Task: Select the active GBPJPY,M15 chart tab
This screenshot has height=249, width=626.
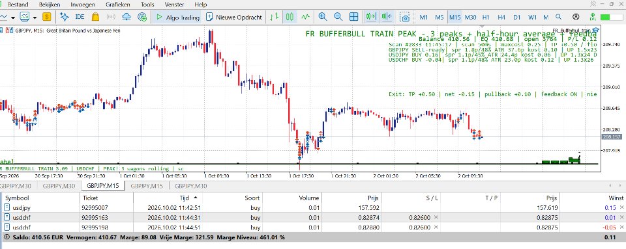Action: [102, 185]
